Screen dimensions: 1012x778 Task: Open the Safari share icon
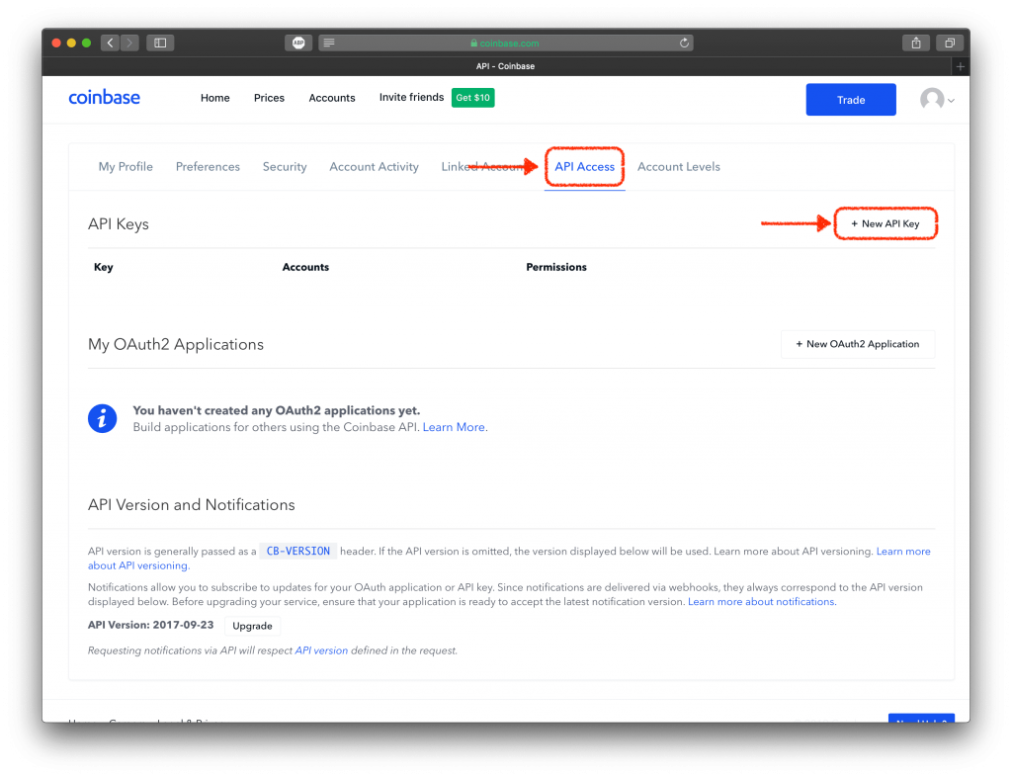(916, 43)
